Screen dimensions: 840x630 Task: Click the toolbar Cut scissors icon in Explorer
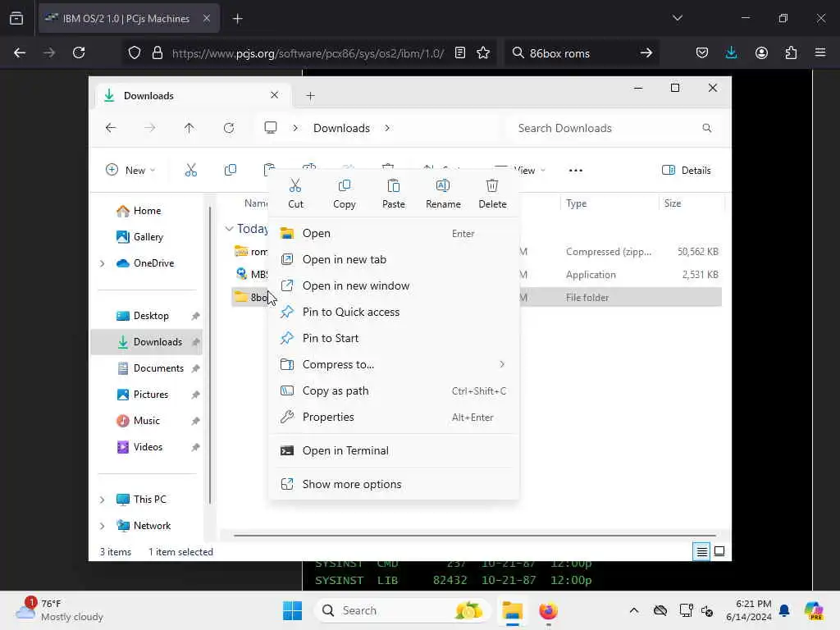[x=190, y=171]
